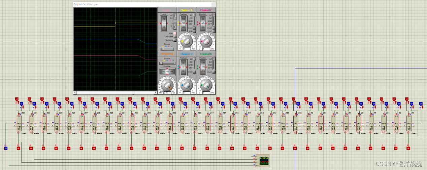Viewport: 427px width, 170px height.
Task: Click the scrollbar right arrow on oscilloscope
Action: [156, 93]
